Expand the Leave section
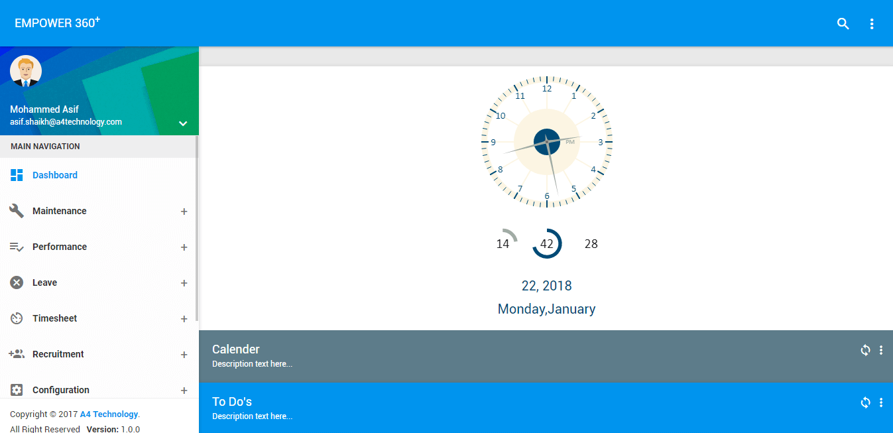 184,282
